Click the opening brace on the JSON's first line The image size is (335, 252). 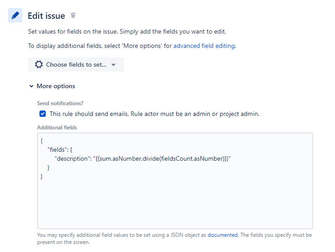(x=42, y=141)
